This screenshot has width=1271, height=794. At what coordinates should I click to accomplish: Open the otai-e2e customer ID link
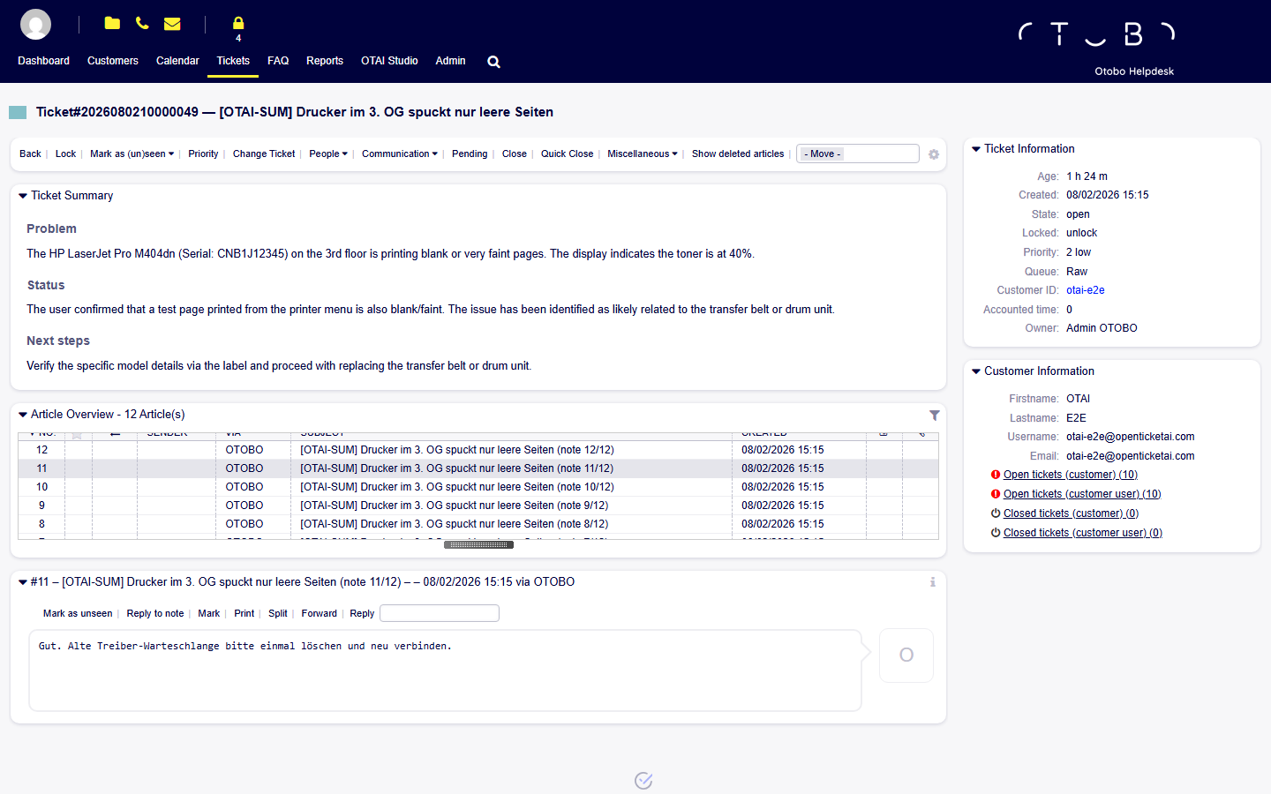1085,290
